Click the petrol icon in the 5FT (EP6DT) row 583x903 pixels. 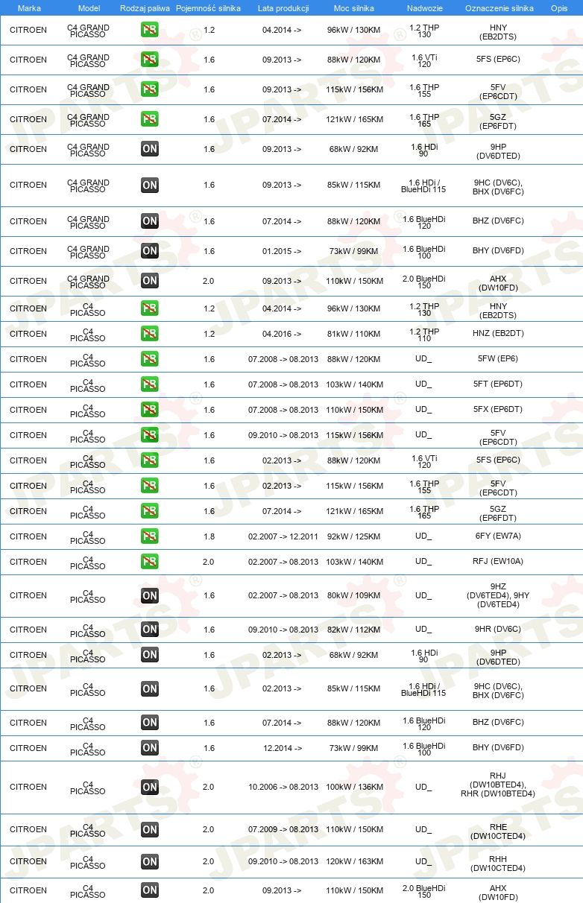(150, 384)
